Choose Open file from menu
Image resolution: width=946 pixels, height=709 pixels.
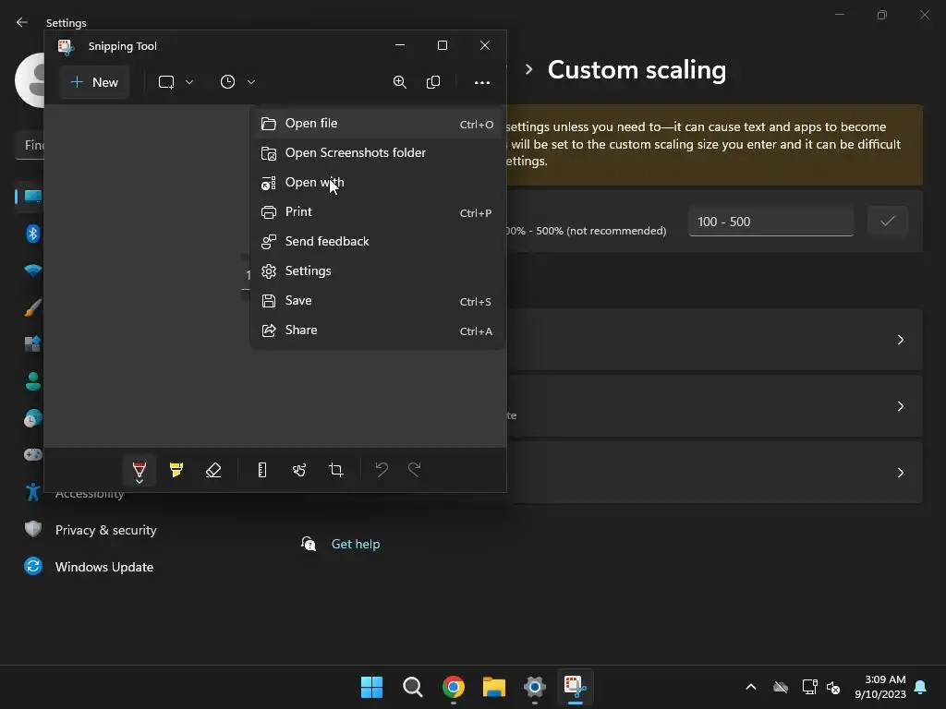(311, 124)
